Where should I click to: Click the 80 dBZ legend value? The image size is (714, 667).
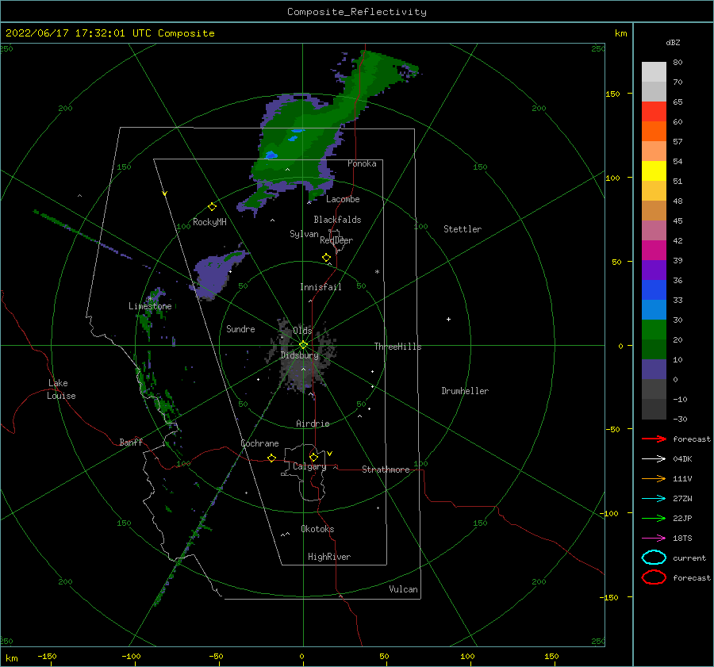[678, 63]
